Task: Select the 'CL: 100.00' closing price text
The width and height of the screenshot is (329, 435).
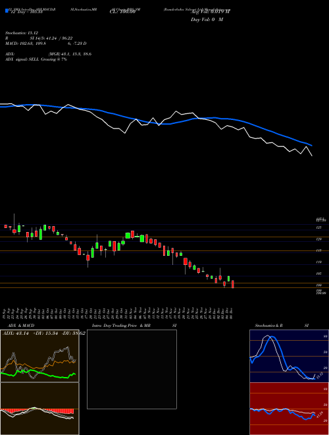Action: [x=122, y=13]
